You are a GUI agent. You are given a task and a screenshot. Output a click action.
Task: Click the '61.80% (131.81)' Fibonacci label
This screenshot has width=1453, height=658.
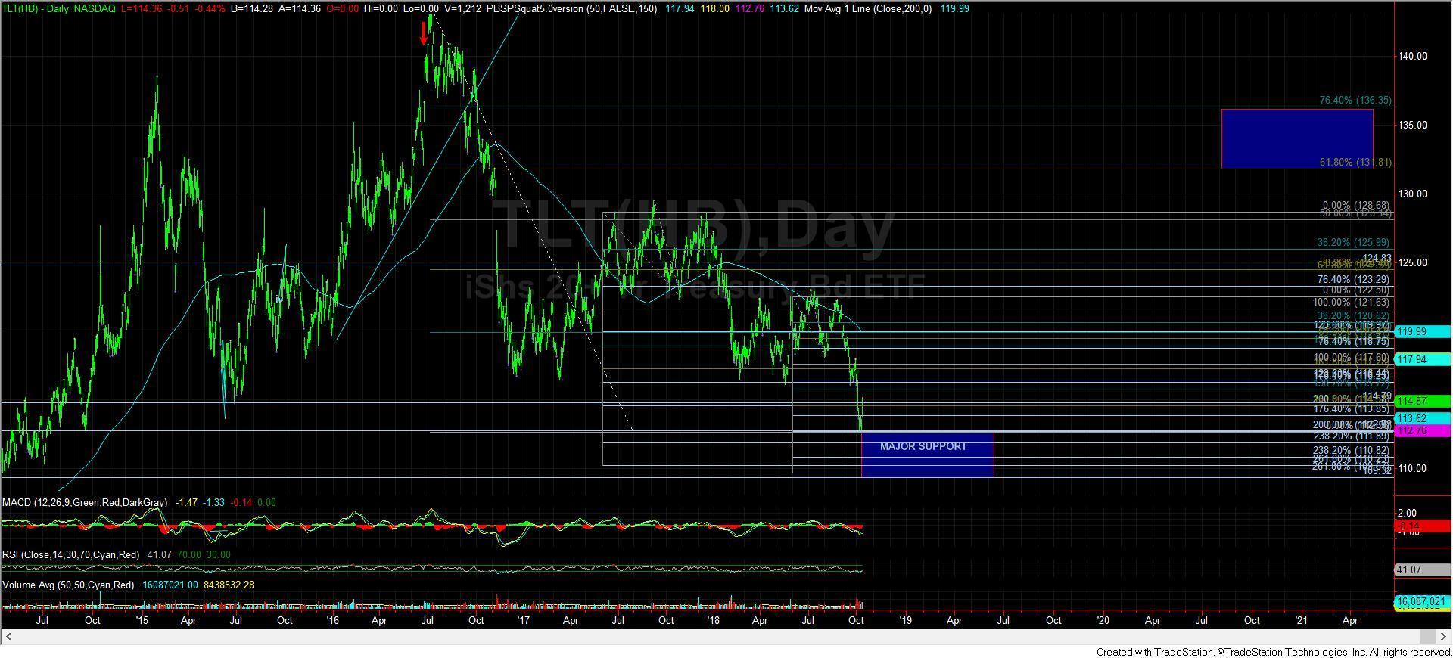click(1355, 162)
